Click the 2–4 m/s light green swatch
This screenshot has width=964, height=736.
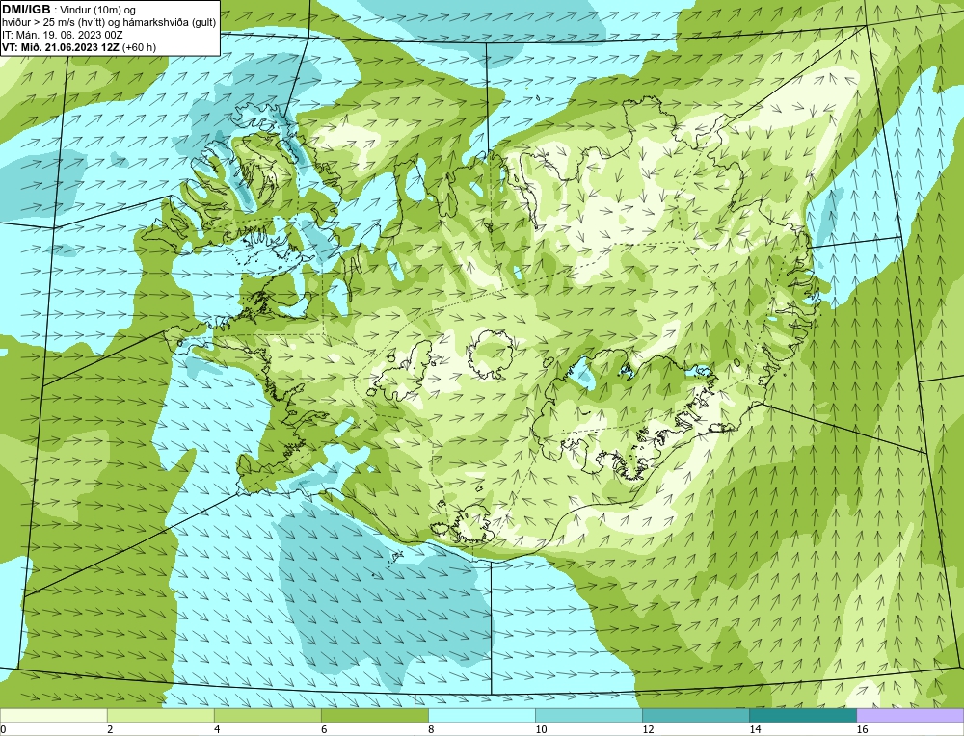(x=160, y=715)
